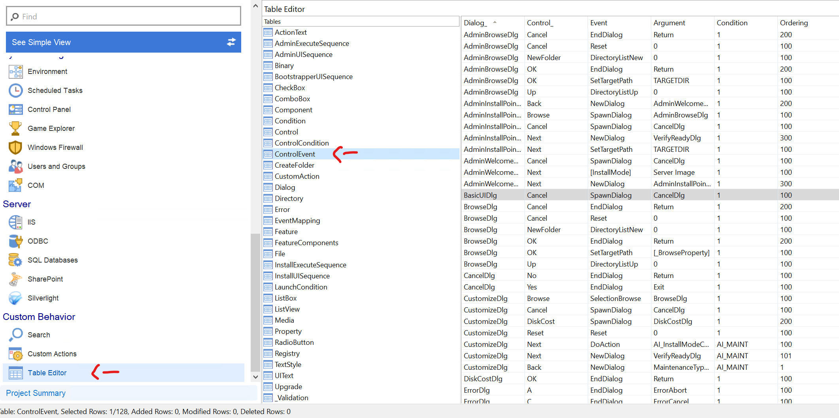
Task: Click the Users and Groups icon
Action: tap(15, 166)
